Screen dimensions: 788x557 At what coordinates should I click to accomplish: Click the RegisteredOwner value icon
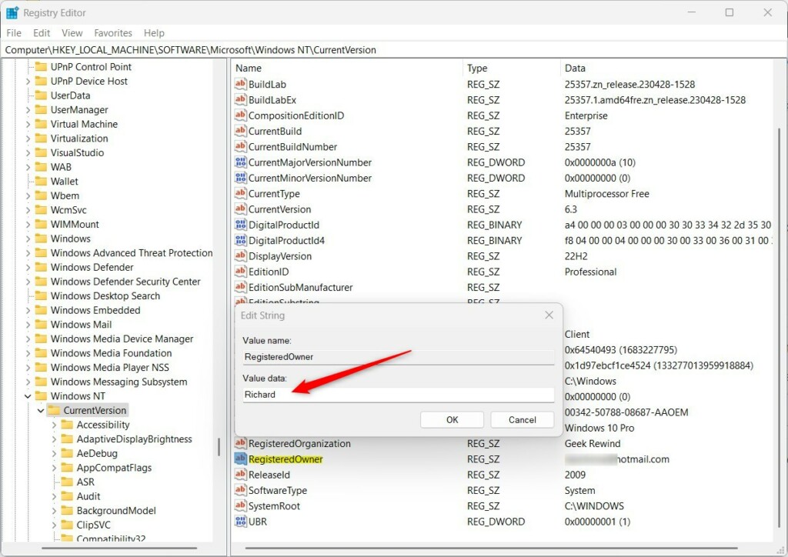(241, 459)
